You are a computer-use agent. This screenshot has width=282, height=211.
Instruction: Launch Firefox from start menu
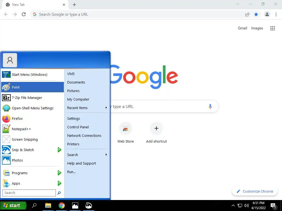(32, 118)
